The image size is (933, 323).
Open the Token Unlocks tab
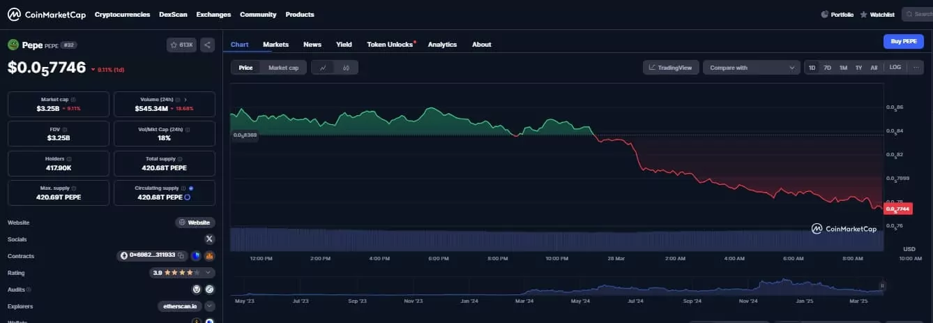[390, 44]
